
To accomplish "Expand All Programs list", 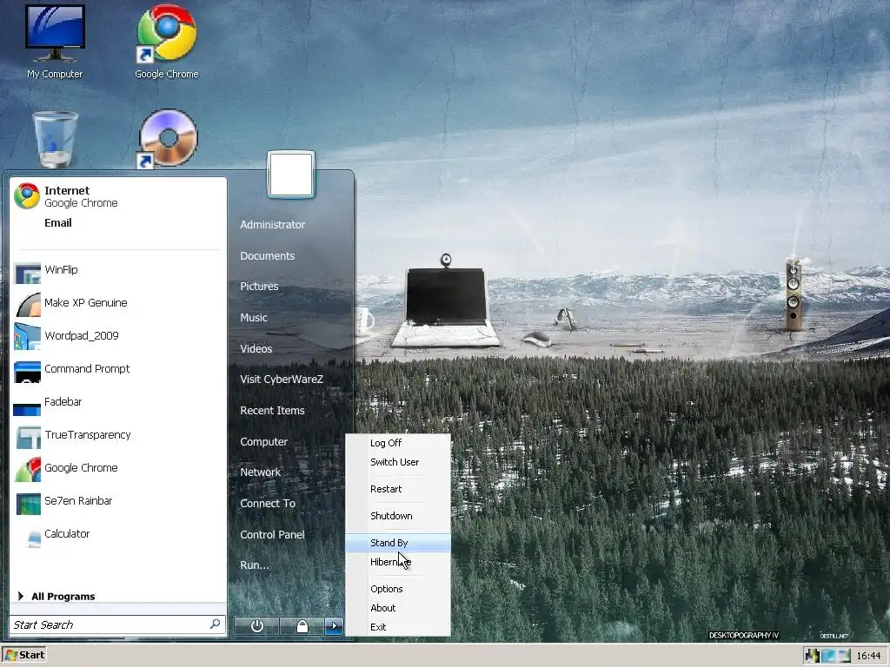I will [56, 596].
